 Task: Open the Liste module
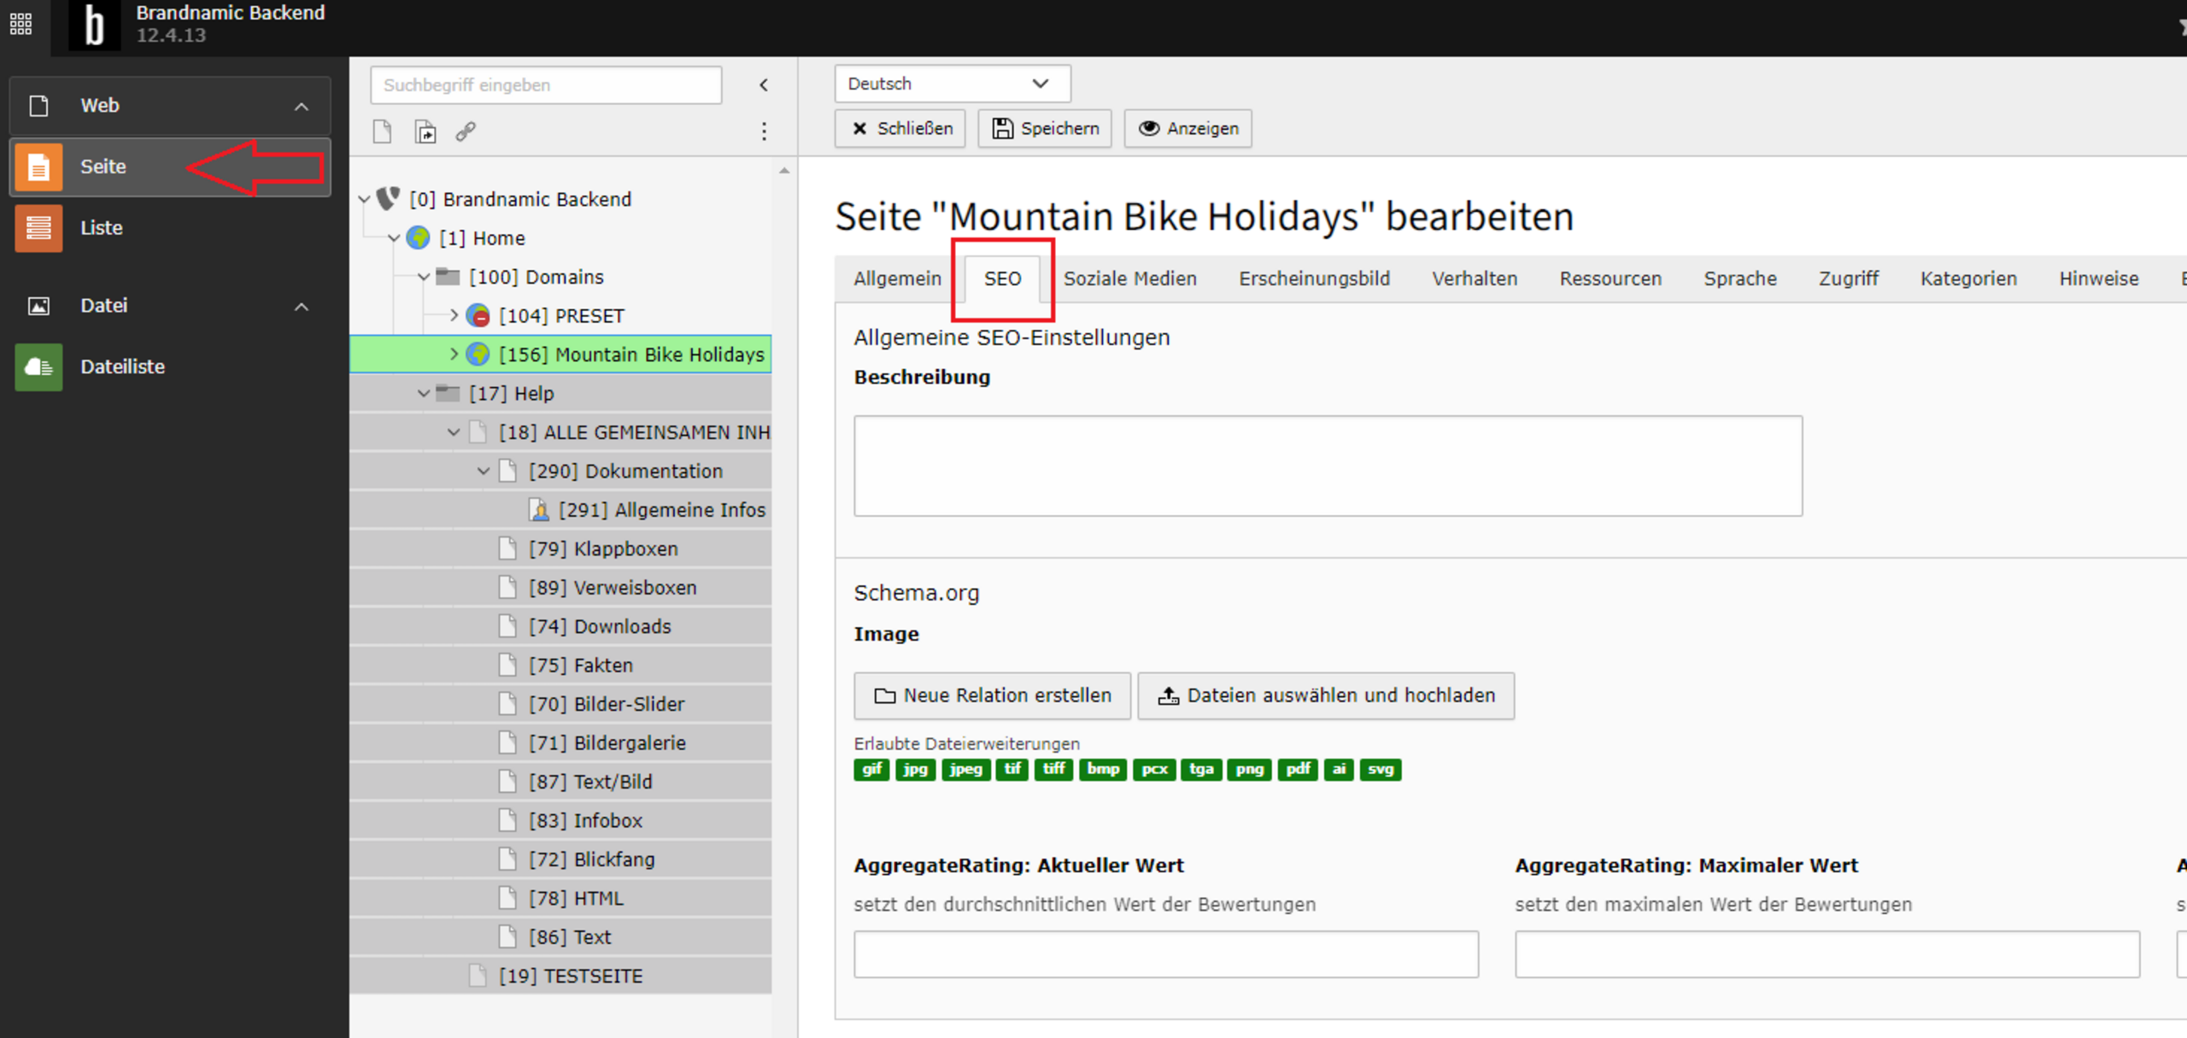(101, 228)
